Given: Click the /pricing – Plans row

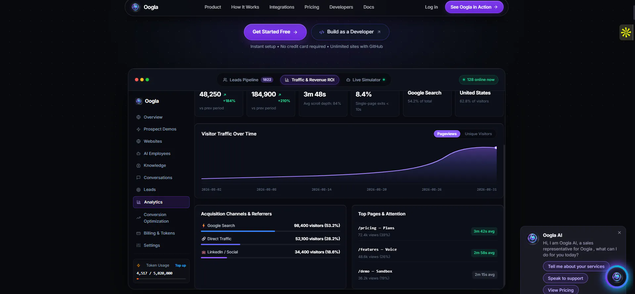Looking at the screenshot, I should click(428, 231).
